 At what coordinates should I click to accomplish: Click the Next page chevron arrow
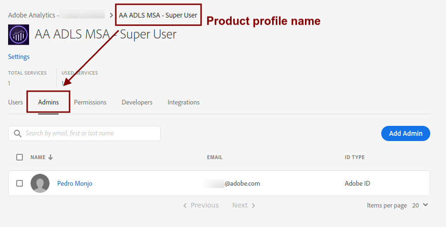[253, 206]
